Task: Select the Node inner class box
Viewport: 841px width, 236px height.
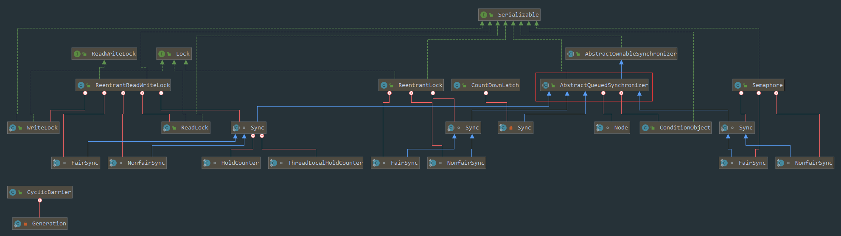Action: (x=620, y=128)
